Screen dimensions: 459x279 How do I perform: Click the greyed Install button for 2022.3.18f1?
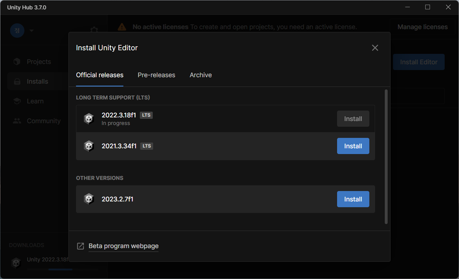353,119
